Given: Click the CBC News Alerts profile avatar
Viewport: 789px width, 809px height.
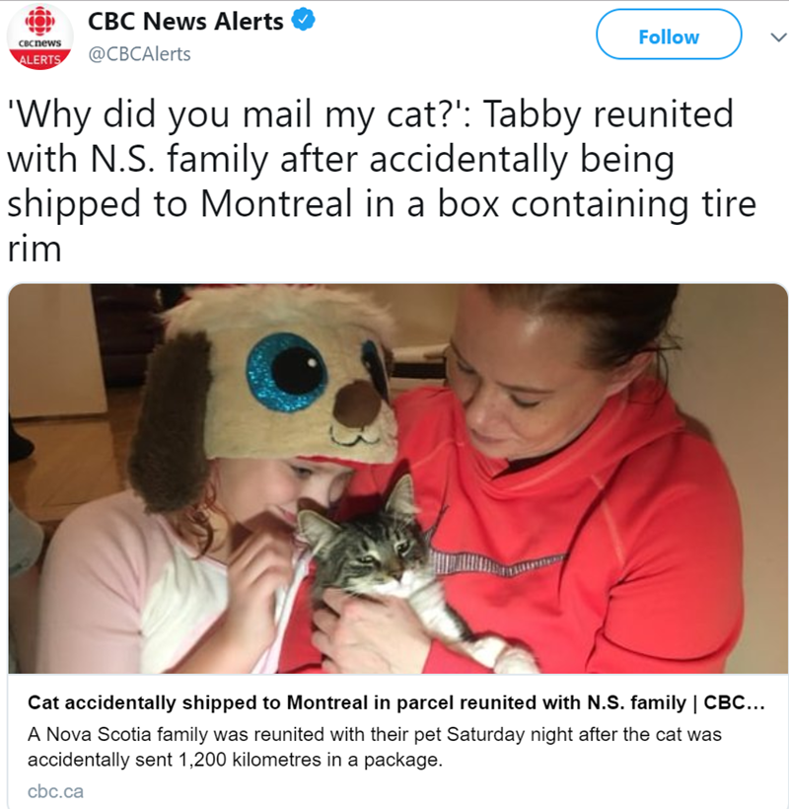Looking at the screenshot, I should click(x=40, y=37).
